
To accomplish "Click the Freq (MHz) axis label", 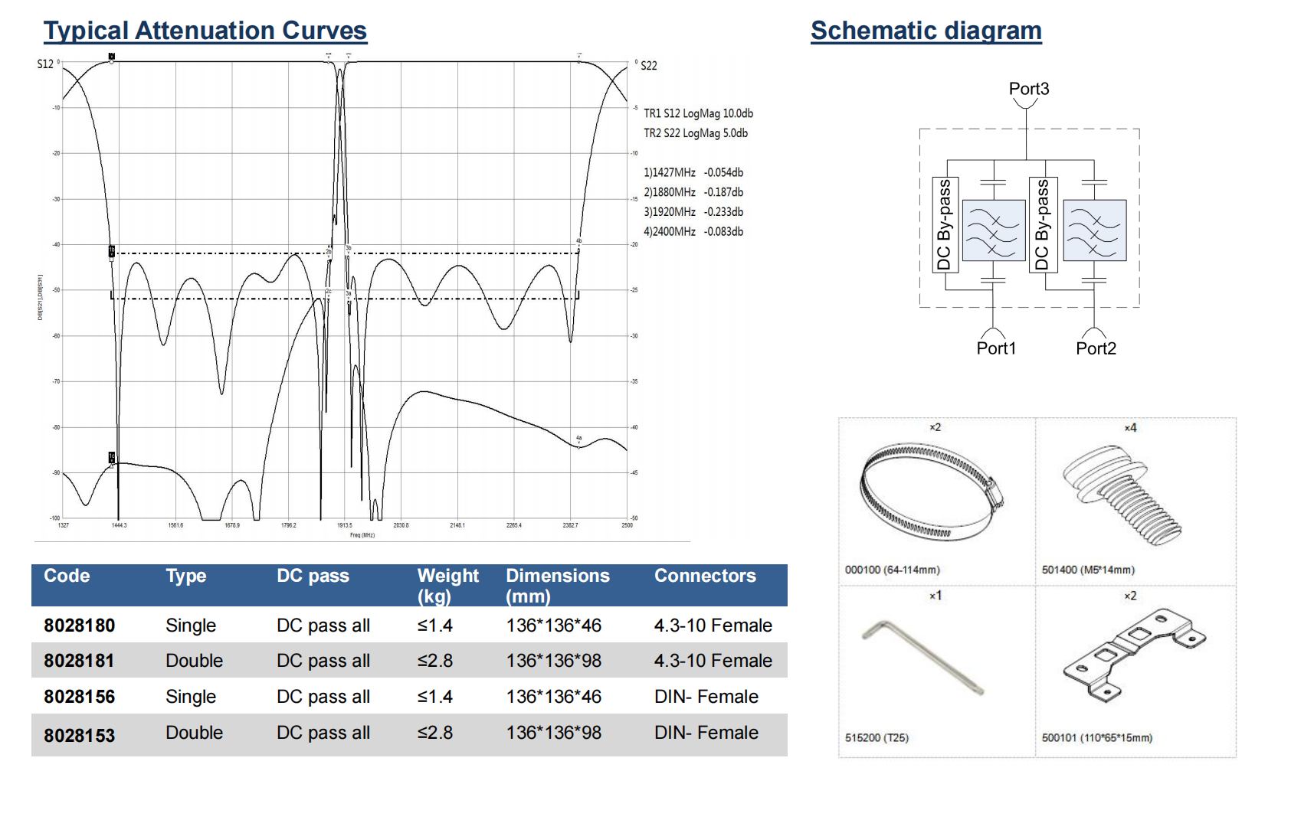I will click(x=362, y=535).
